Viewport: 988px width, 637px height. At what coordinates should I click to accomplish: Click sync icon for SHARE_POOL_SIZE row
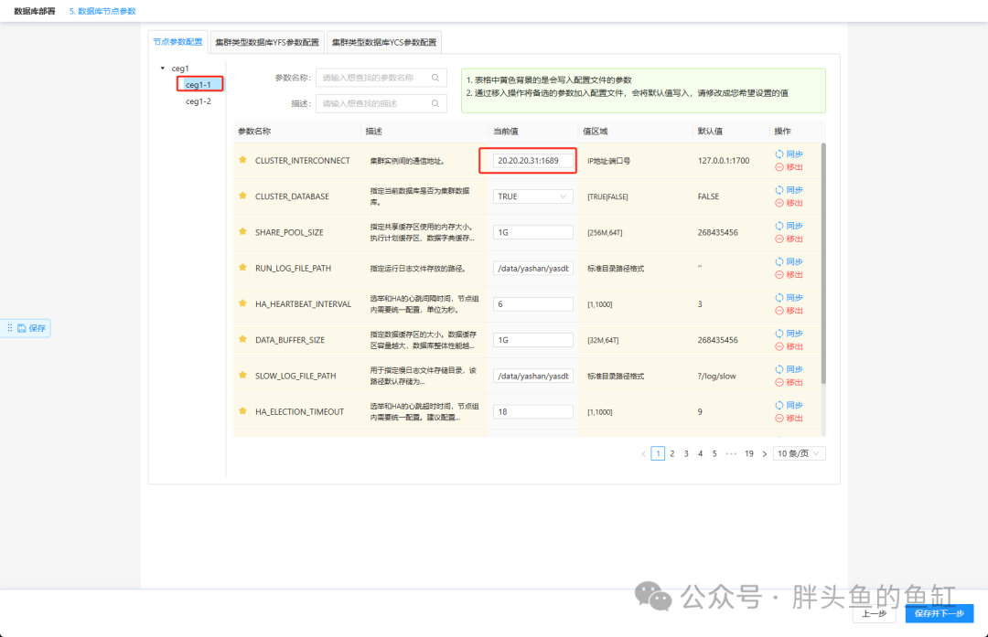779,226
